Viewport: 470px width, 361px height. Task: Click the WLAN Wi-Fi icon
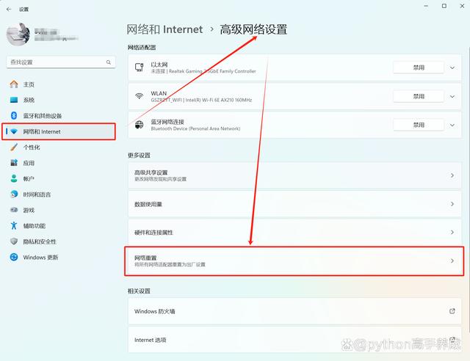139,96
